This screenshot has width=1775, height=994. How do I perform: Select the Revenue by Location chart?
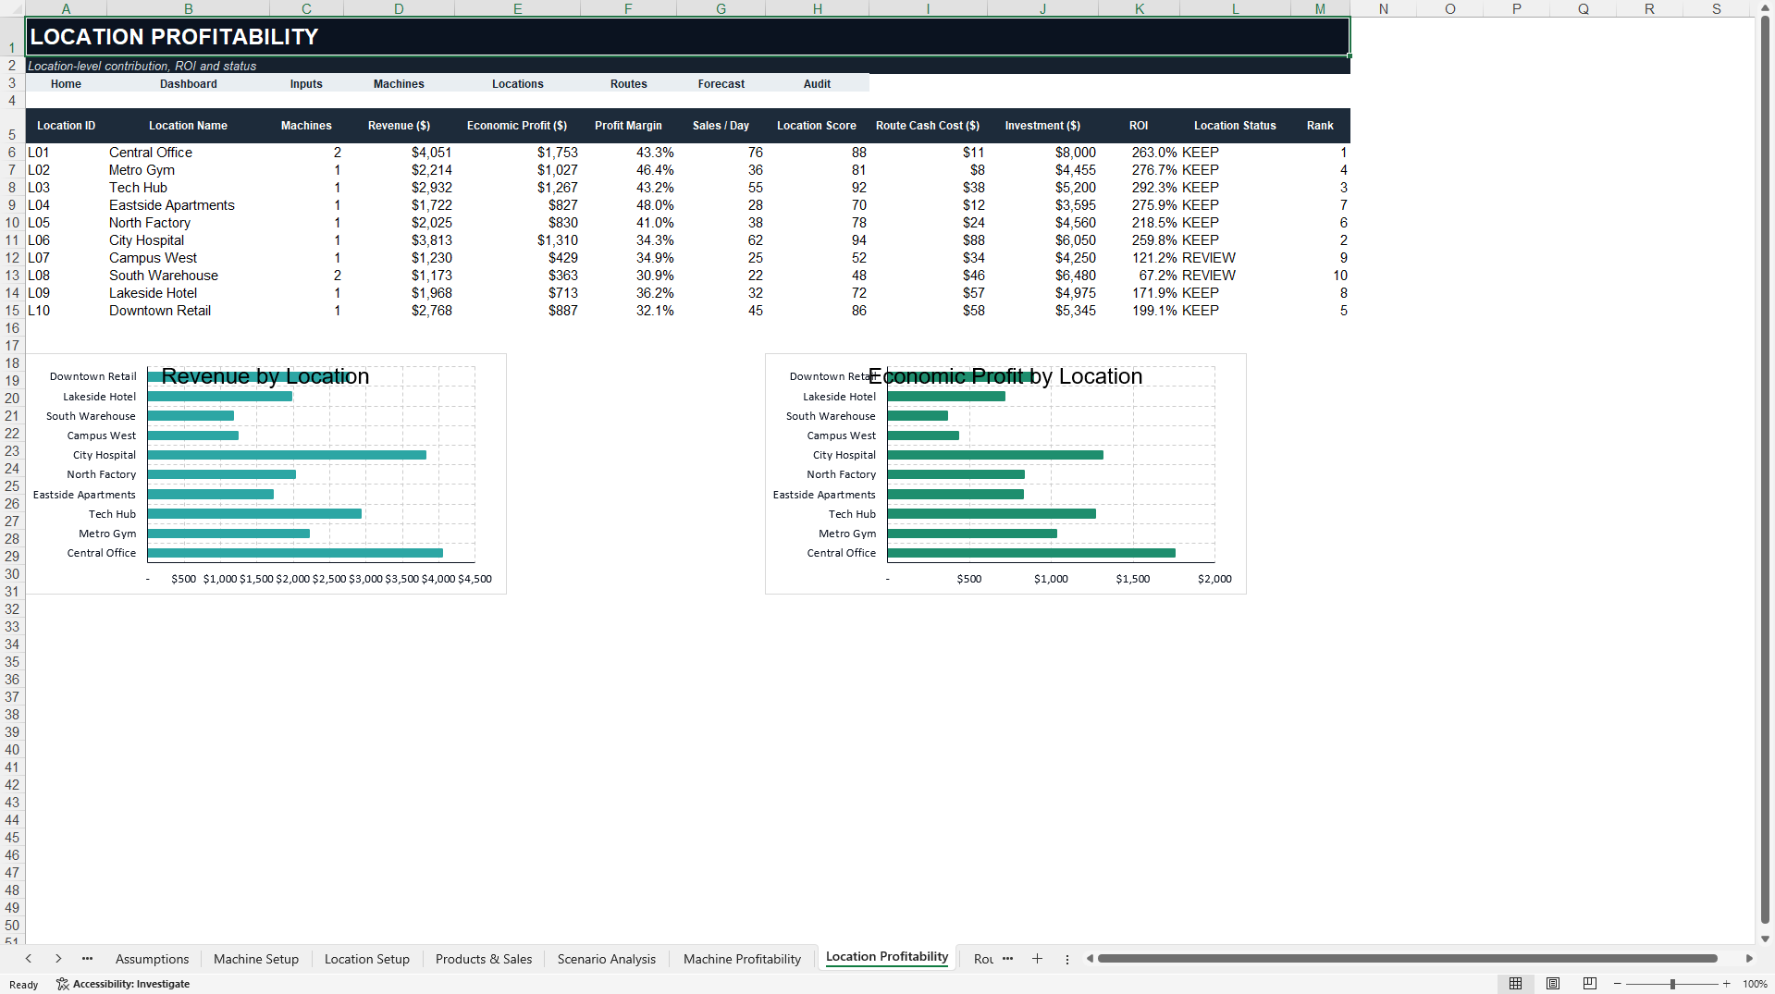(x=266, y=473)
